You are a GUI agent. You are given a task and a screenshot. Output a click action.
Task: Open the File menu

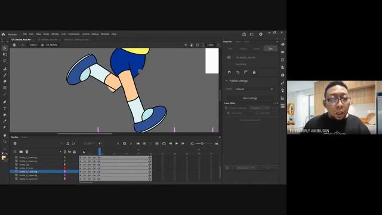coord(25,34)
